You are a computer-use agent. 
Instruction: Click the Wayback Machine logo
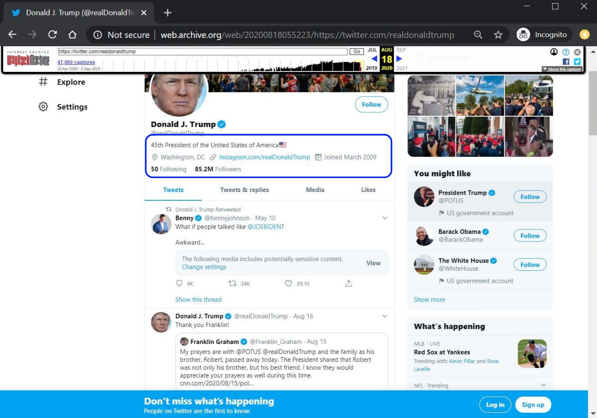tap(28, 59)
